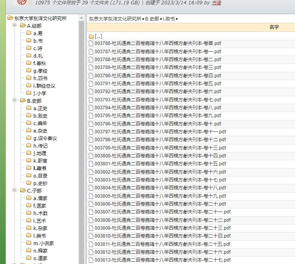Open the d.礼 folder icon
The height and width of the screenshot is (264, 295).
[x=29, y=55]
